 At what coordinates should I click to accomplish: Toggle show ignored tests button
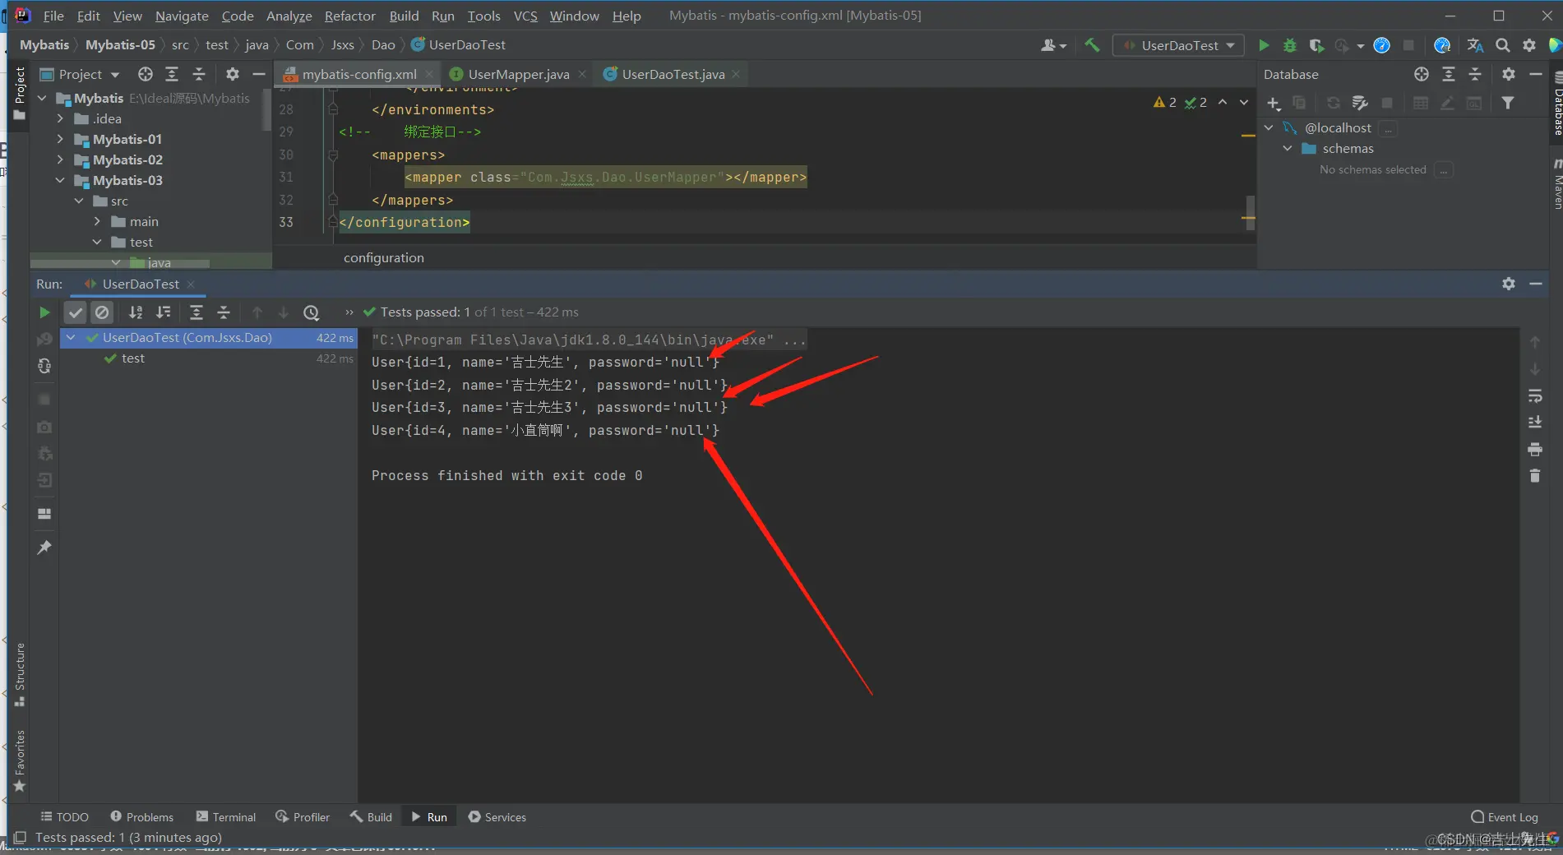[102, 312]
